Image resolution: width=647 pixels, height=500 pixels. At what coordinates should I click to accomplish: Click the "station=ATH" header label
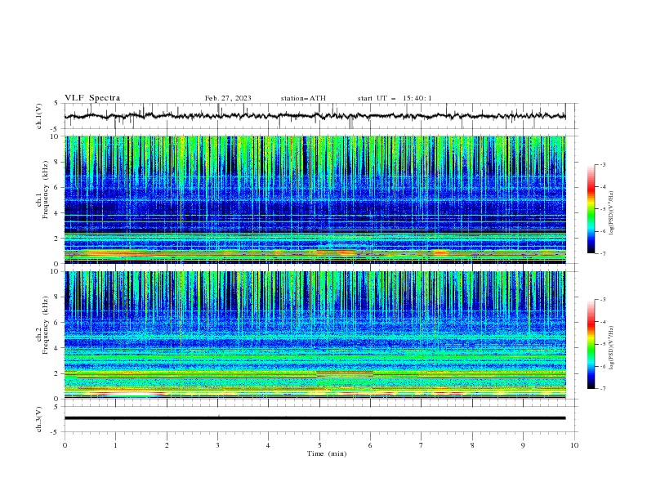[303, 98]
